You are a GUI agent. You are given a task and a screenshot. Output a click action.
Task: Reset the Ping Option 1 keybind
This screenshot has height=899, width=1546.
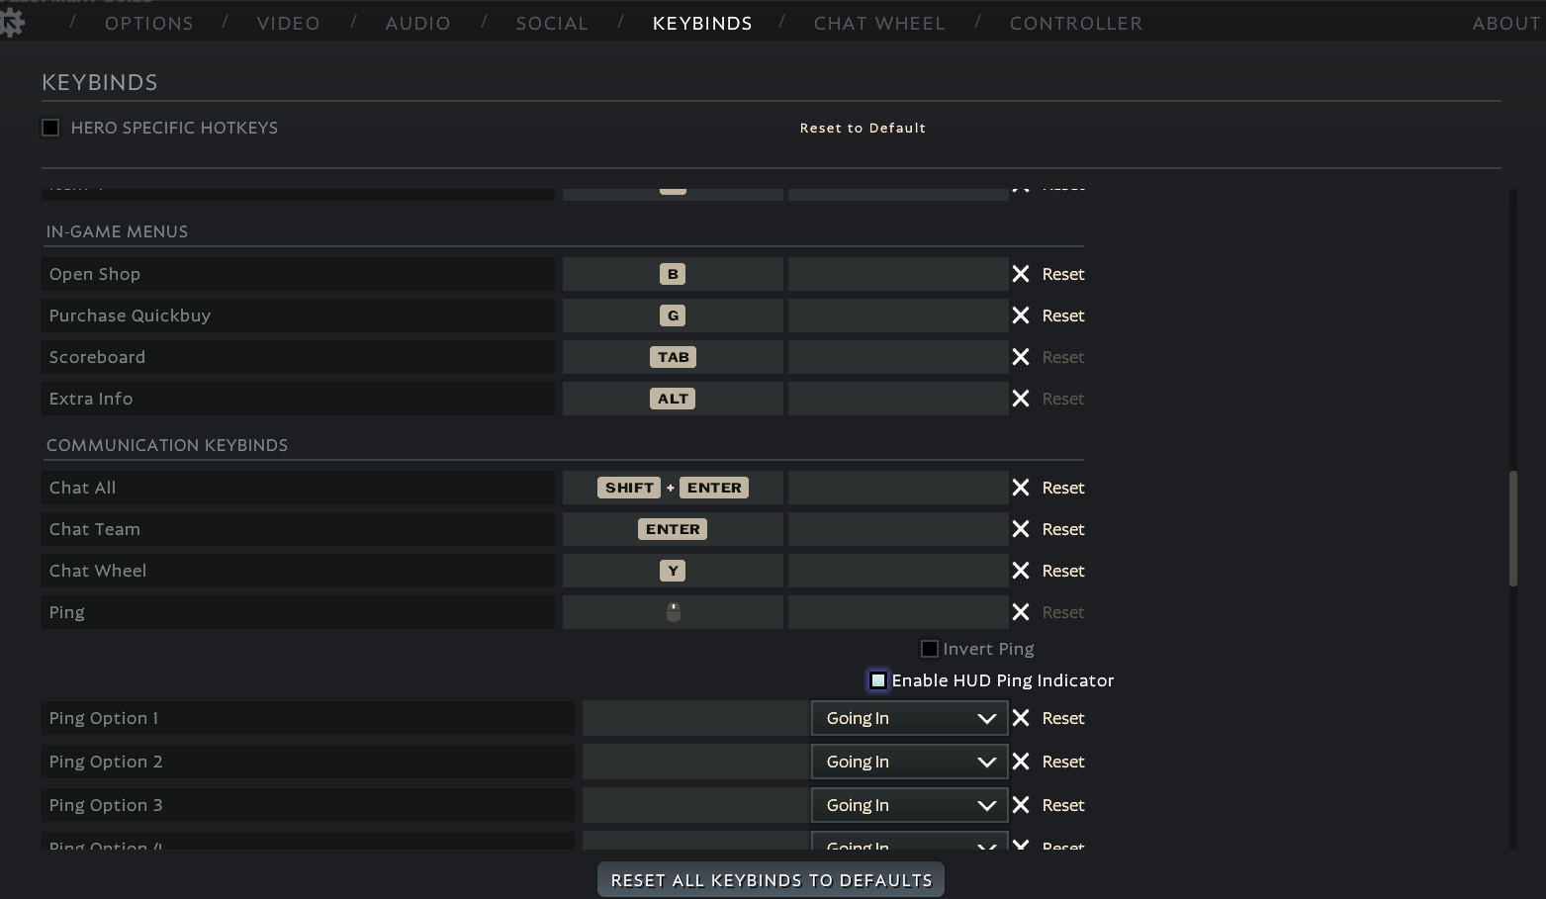pyautogui.click(x=1063, y=718)
